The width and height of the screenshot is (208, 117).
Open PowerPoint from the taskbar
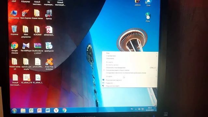pos(39,110)
